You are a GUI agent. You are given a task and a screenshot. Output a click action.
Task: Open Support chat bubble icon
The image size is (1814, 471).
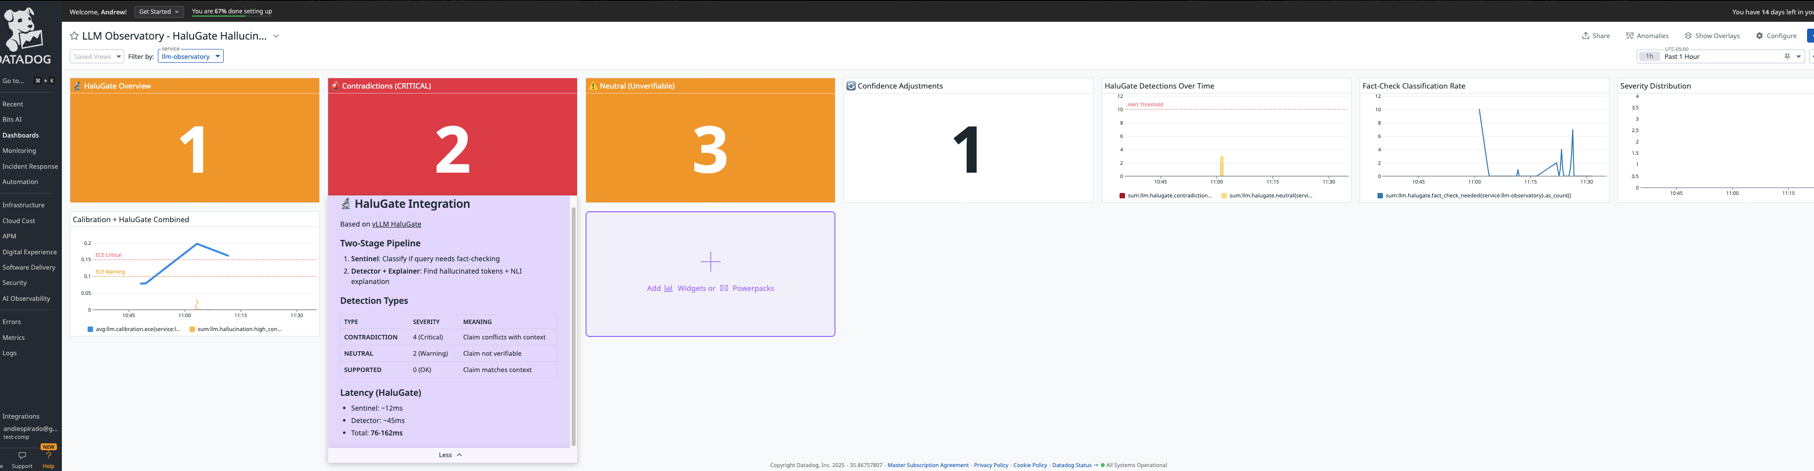23,456
